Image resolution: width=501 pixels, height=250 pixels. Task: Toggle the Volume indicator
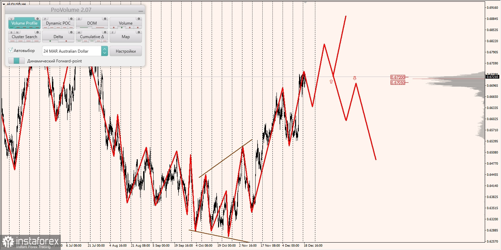tap(126, 23)
